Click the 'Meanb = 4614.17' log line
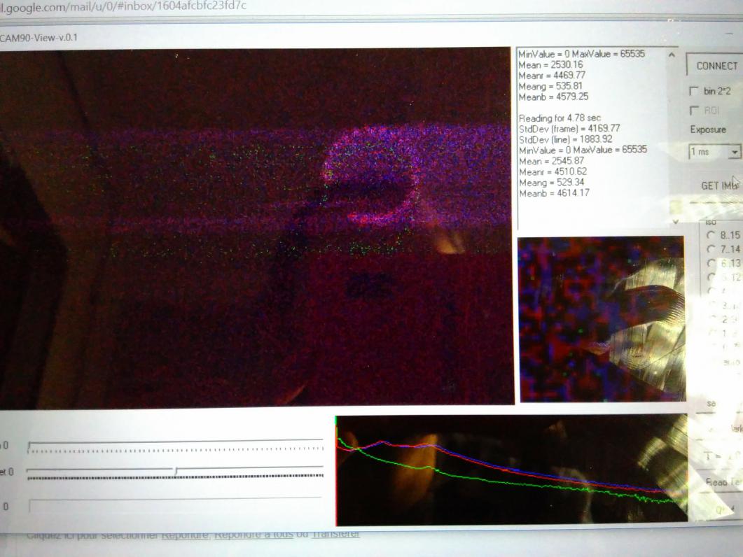This screenshot has width=743, height=557. click(554, 193)
